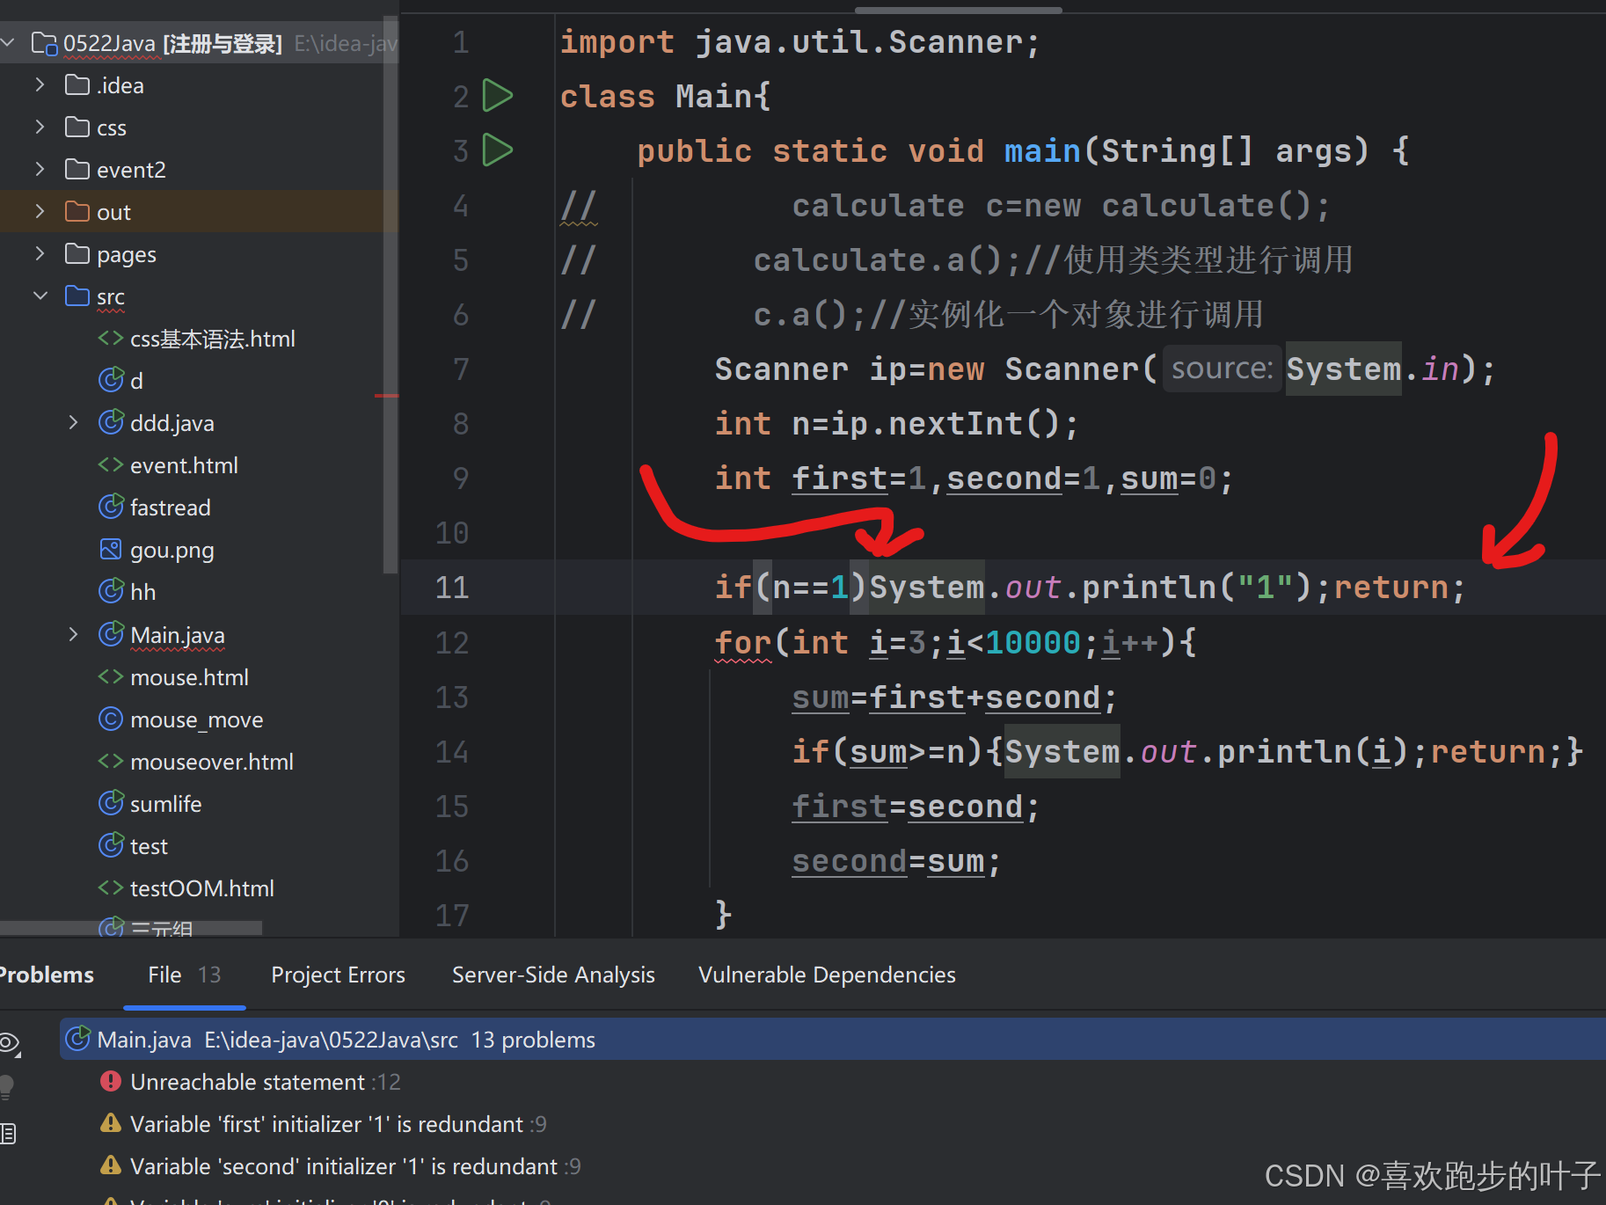This screenshot has width=1606, height=1205.
Task: Open mouseover.html in project tree
Action: point(212,762)
